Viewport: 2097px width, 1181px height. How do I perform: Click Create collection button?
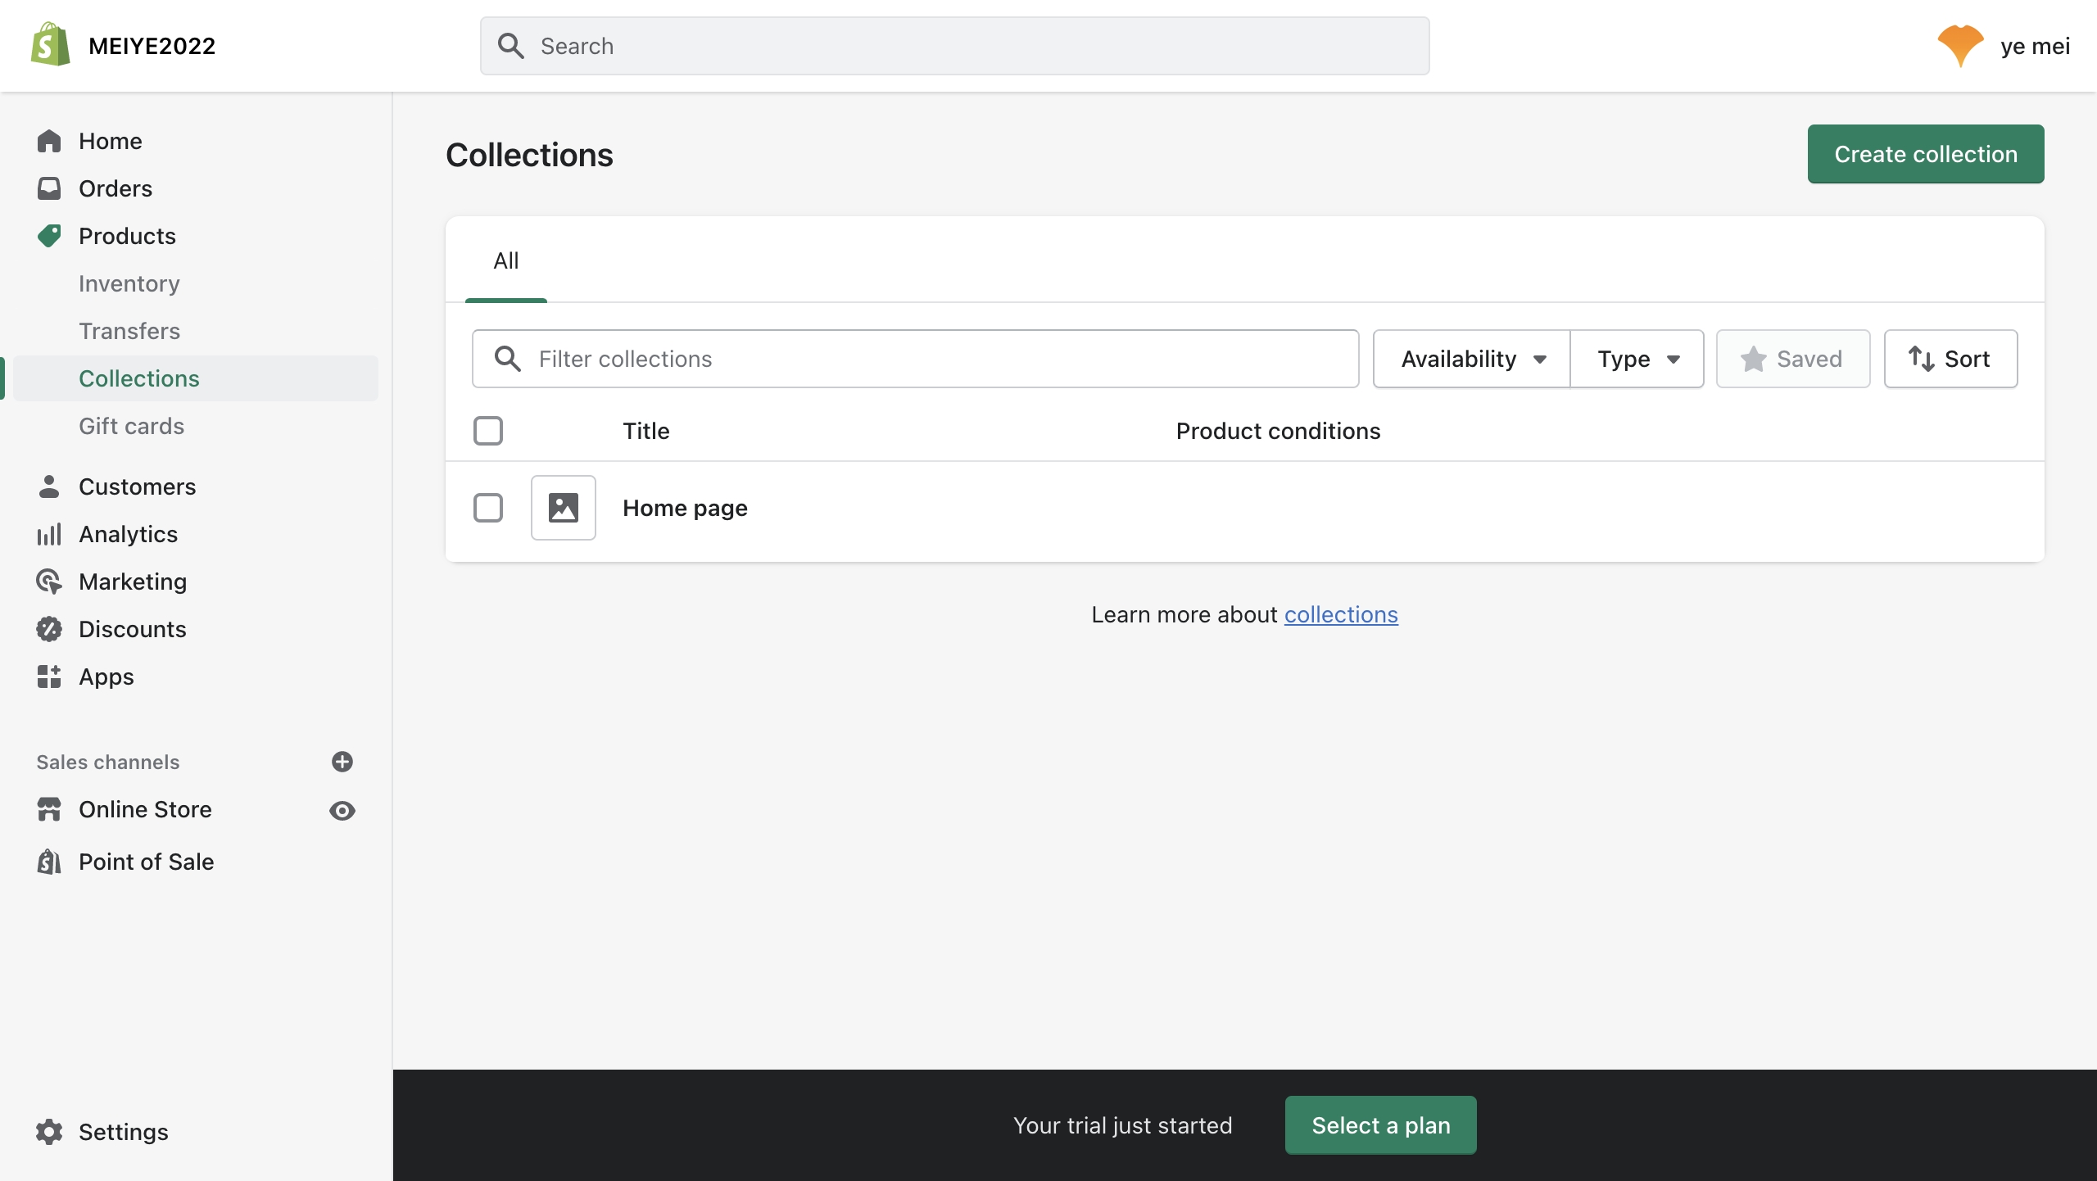1926,154
